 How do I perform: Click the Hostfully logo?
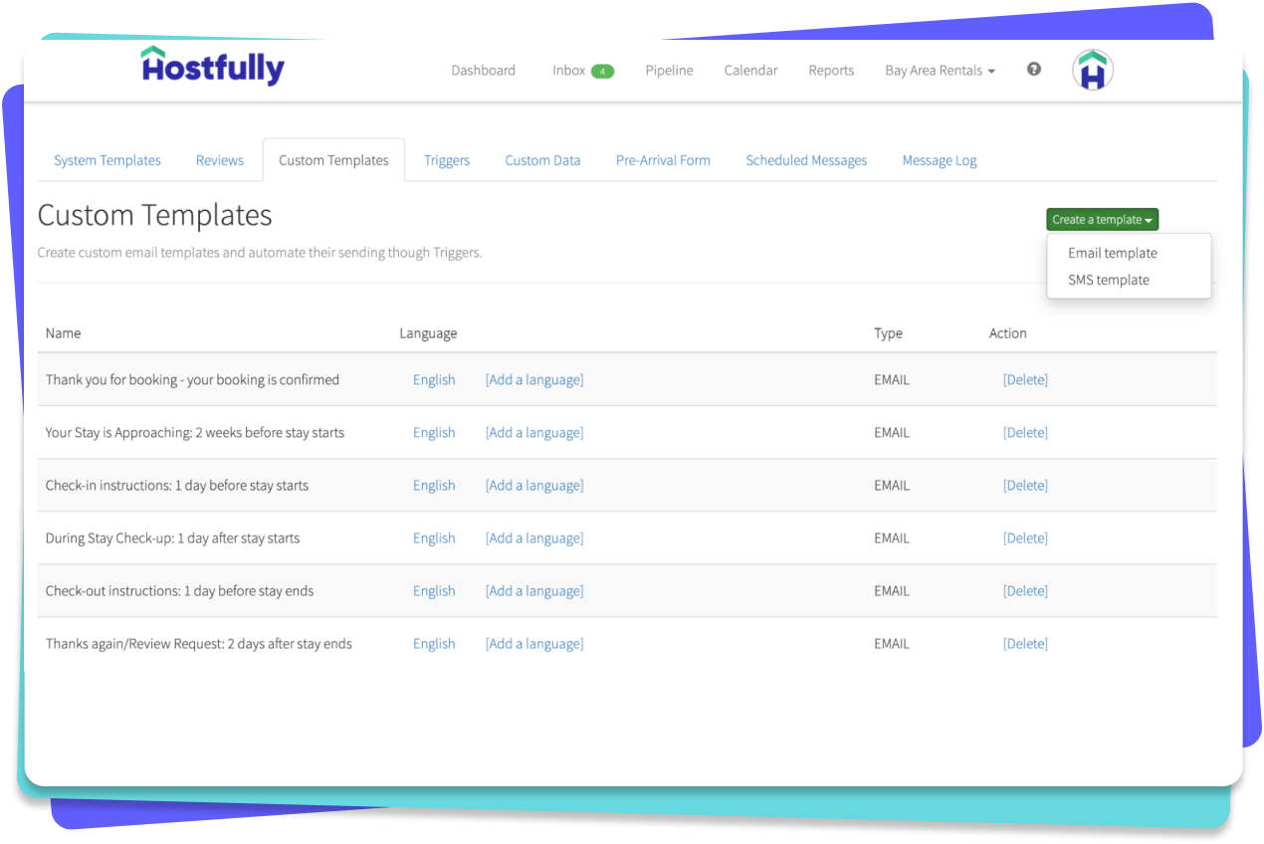(212, 67)
